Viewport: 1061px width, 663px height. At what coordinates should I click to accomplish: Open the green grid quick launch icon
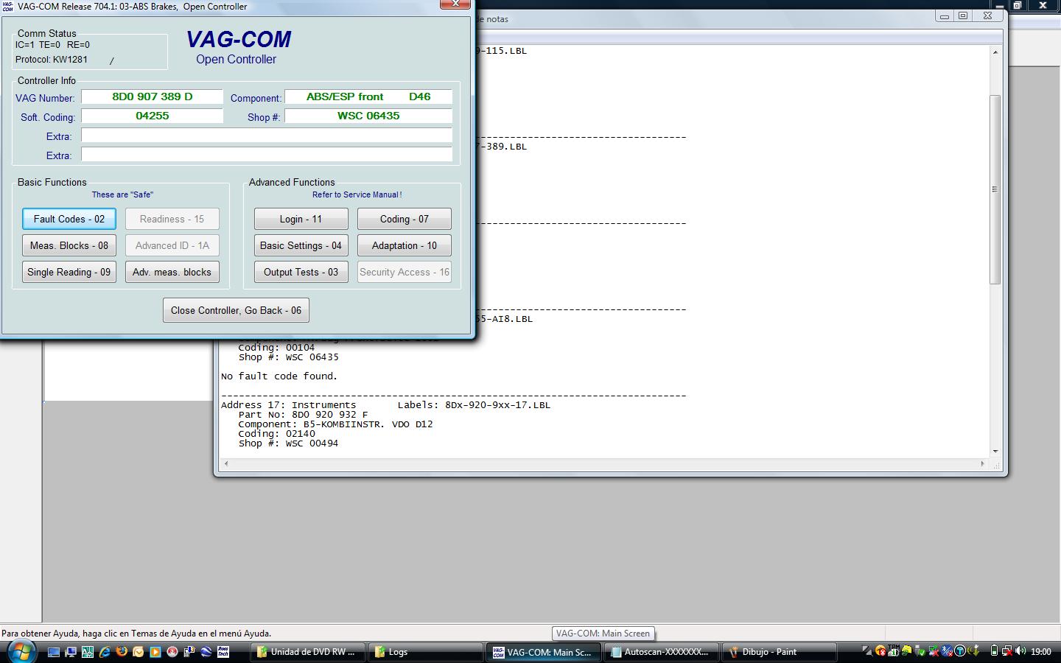pyautogui.click(x=88, y=652)
